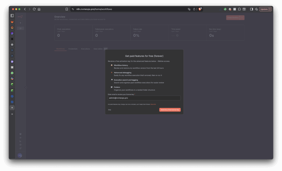Viewport: 282px width, 171px height.
Task: Open the site settings icon beside URL
Action: point(73,9)
